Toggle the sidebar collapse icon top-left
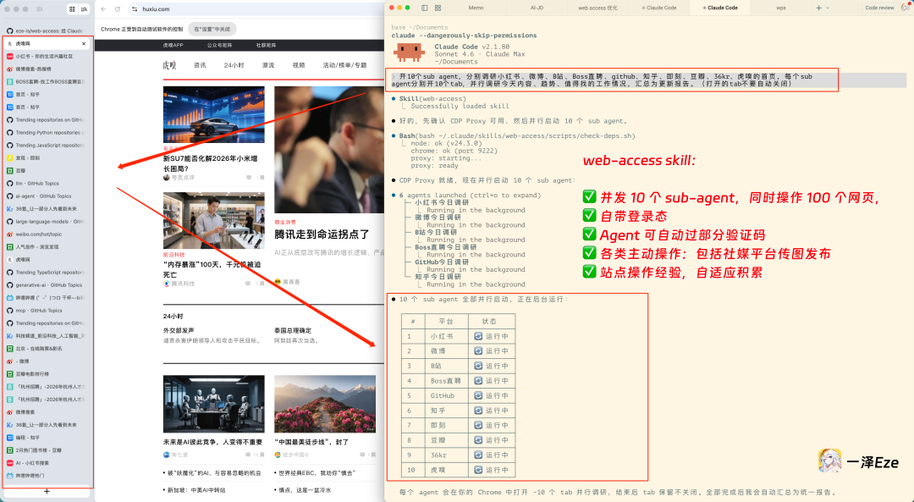 tap(39, 8)
